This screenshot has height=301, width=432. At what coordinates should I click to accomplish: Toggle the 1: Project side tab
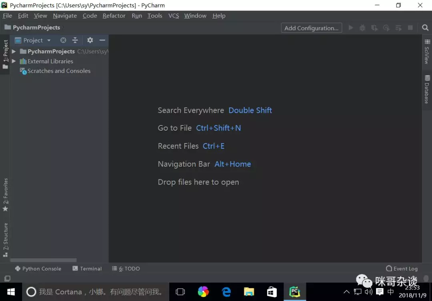(x=5, y=54)
